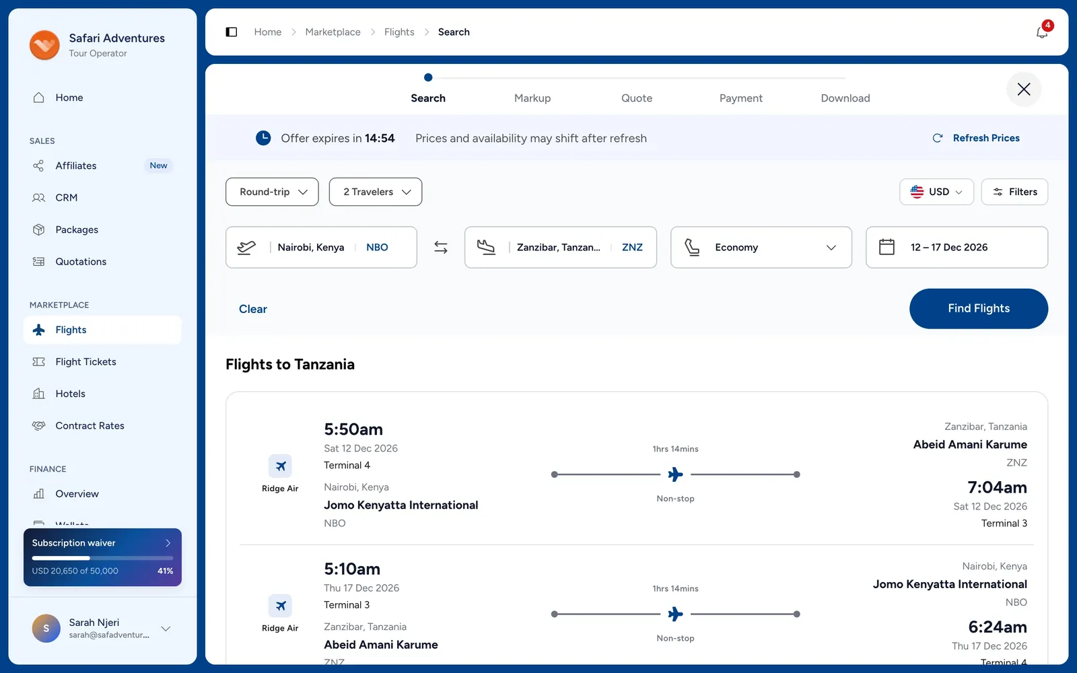Select Flights in the Marketplace section
The width and height of the screenshot is (1077, 673).
pyautogui.click(x=102, y=330)
